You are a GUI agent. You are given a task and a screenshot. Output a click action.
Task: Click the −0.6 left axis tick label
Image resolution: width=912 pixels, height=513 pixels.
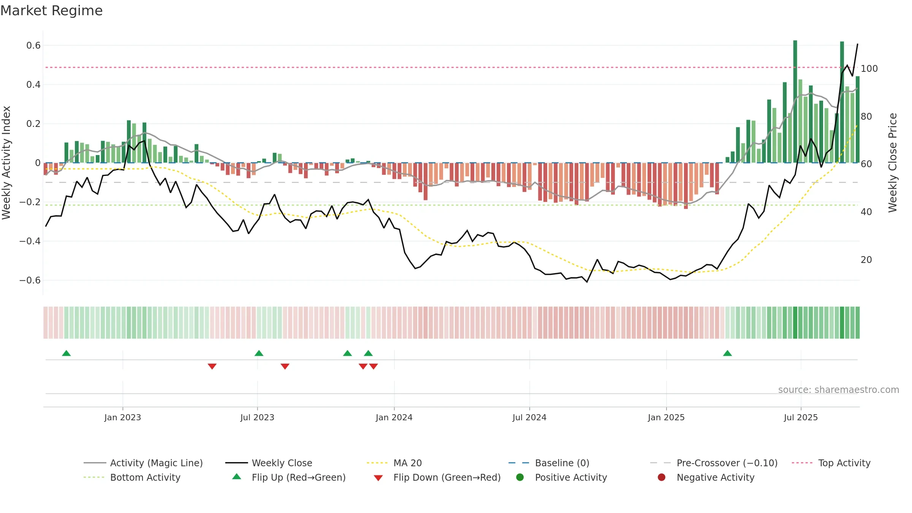click(x=30, y=280)
